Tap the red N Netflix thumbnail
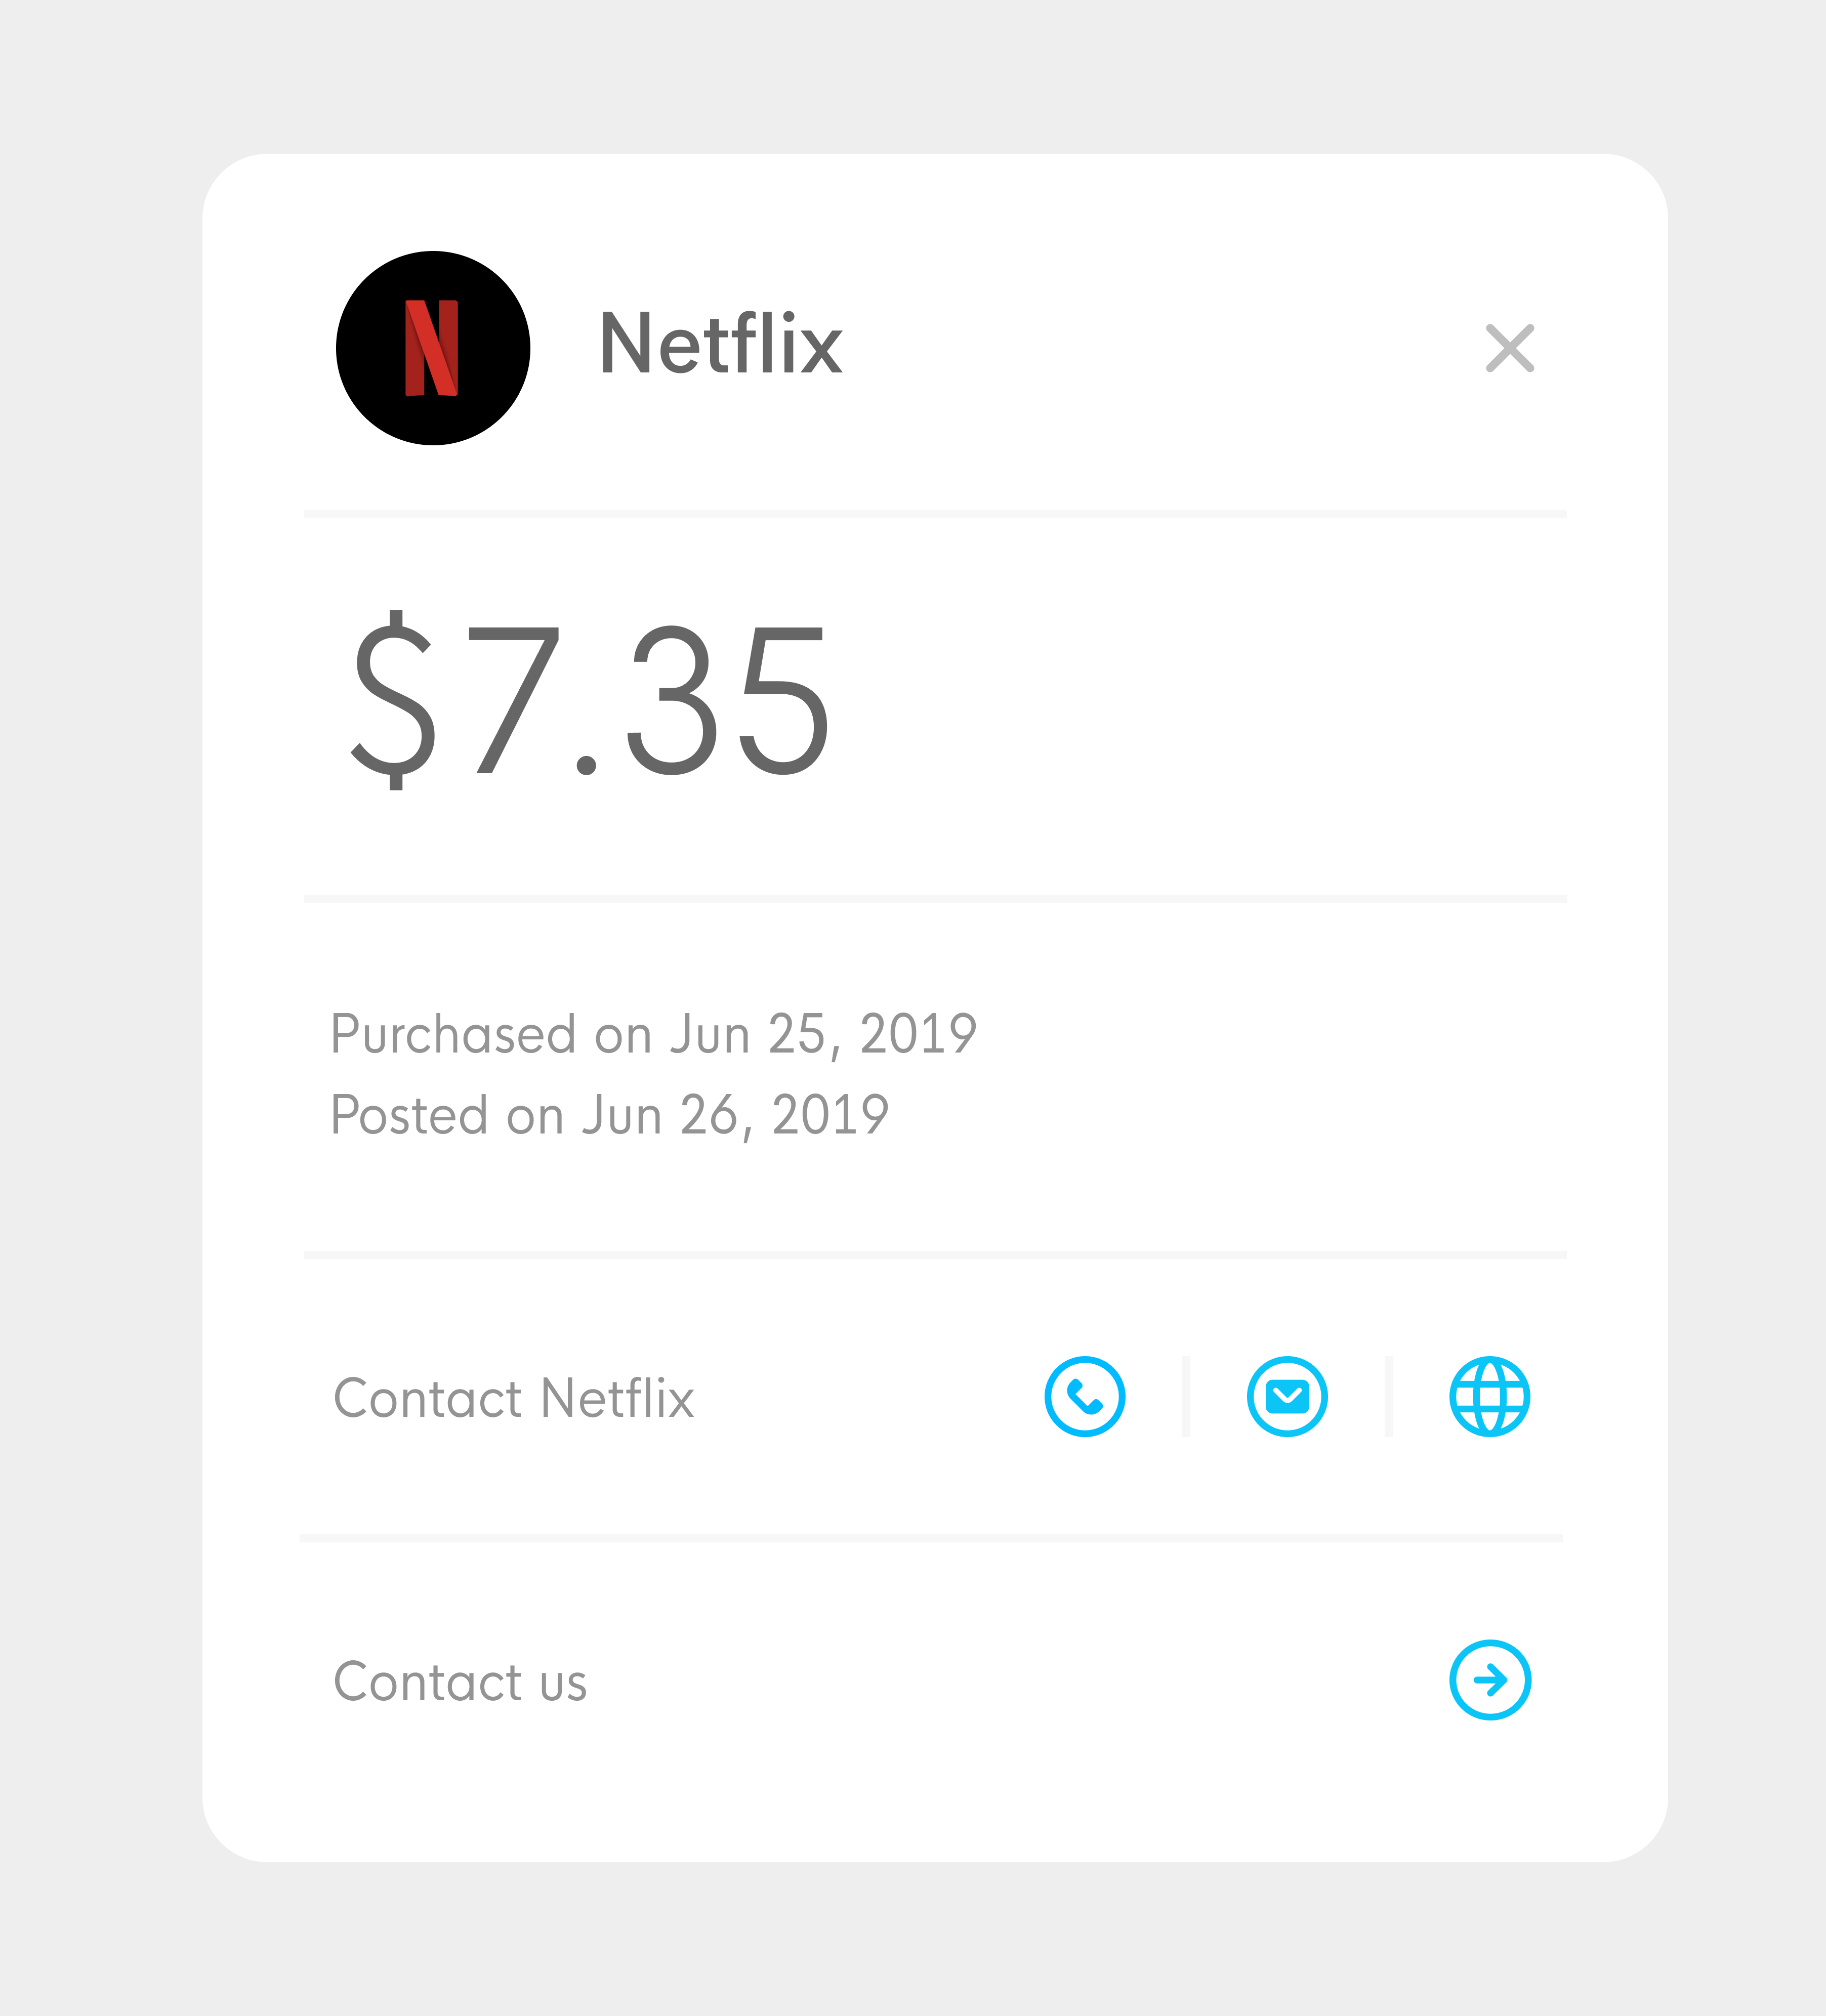This screenshot has width=1826, height=2016. 431,348
